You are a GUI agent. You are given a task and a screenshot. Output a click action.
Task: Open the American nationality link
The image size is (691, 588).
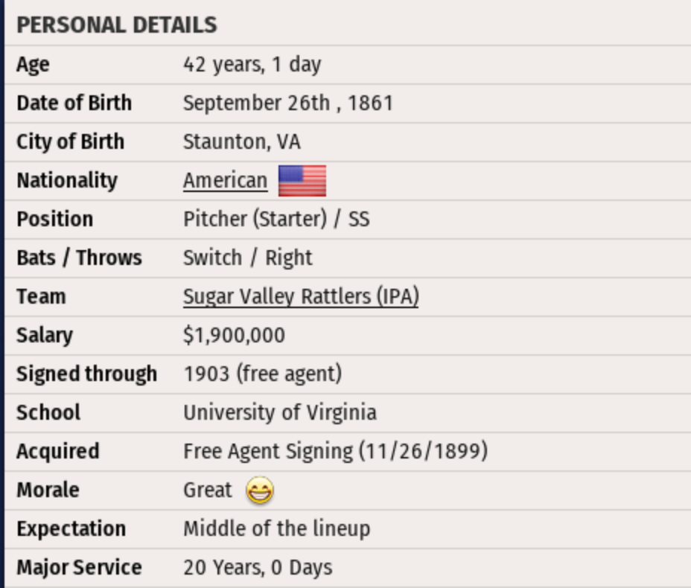pyautogui.click(x=225, y=180)
